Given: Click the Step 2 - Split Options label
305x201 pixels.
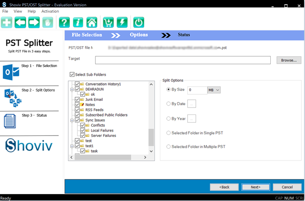Looking at the screenshot, I should pyautogui.click(x=38, y=90).
